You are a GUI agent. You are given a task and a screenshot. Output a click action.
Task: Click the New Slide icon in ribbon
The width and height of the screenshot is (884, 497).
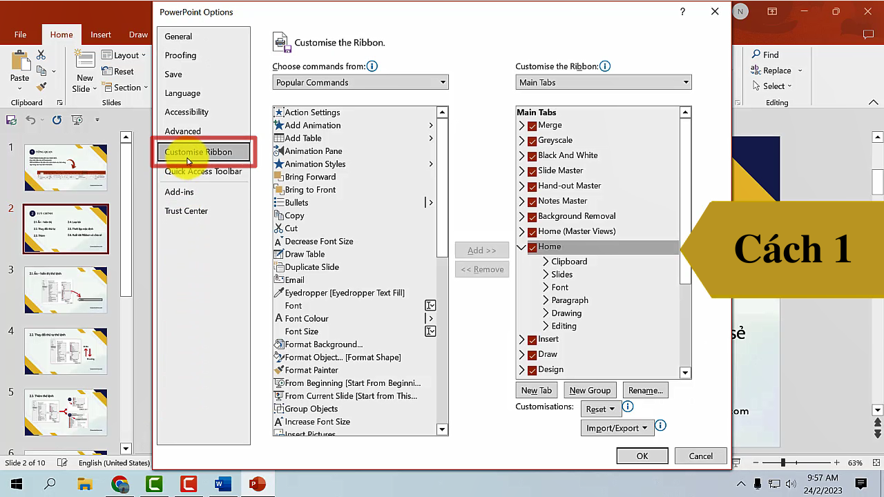[x=85, y=59]
